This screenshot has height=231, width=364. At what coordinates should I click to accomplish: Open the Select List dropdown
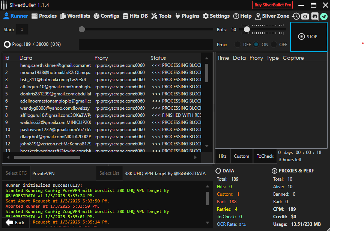coord(109,173)
